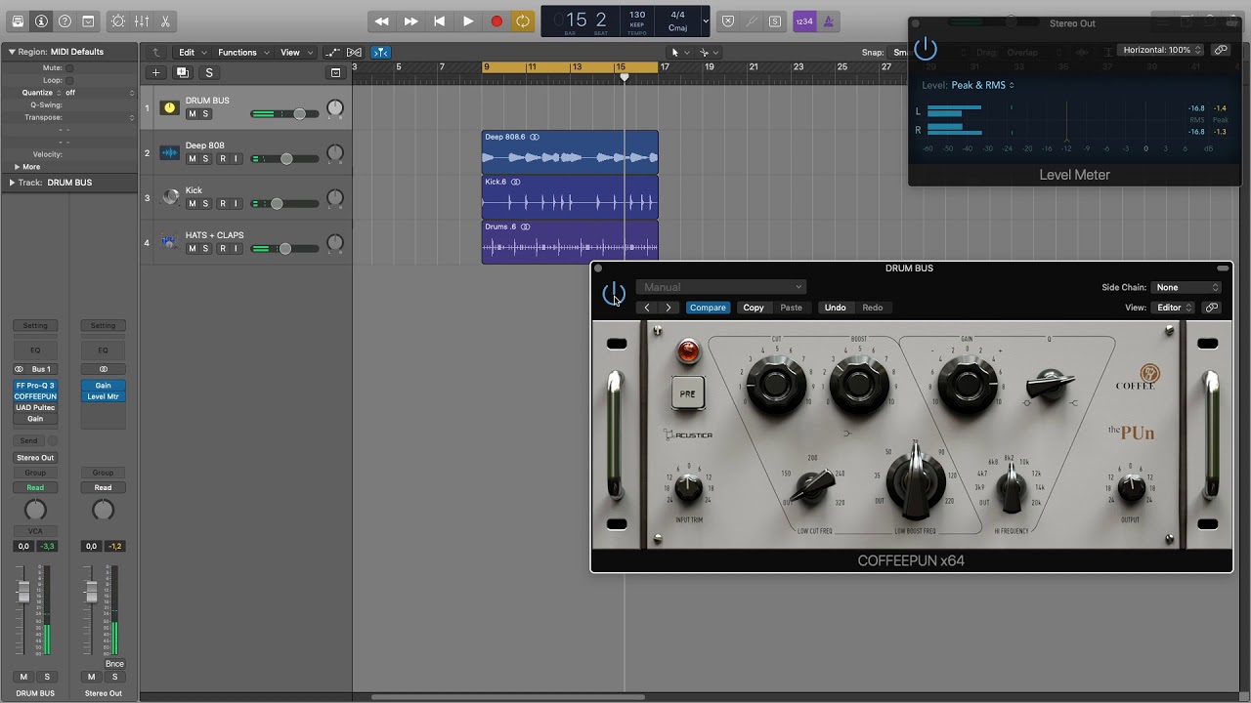Screen dimensions: 1251x703
Task: Open the Functions menu
Action: pos(241,52)
